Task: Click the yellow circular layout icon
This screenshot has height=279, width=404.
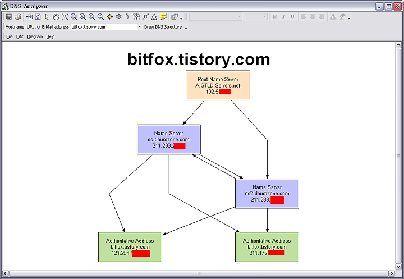Action: pyautogui.click(x=109, y=17)
